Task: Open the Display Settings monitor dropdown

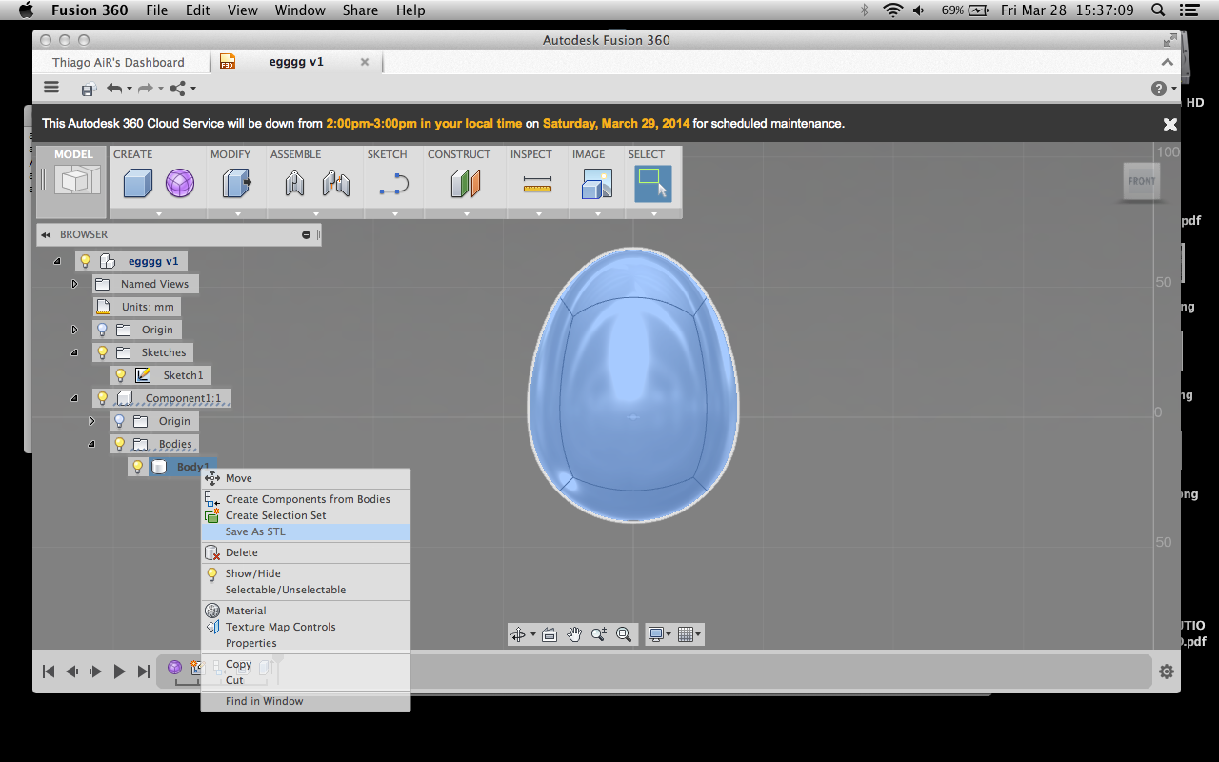Action: 659,634
